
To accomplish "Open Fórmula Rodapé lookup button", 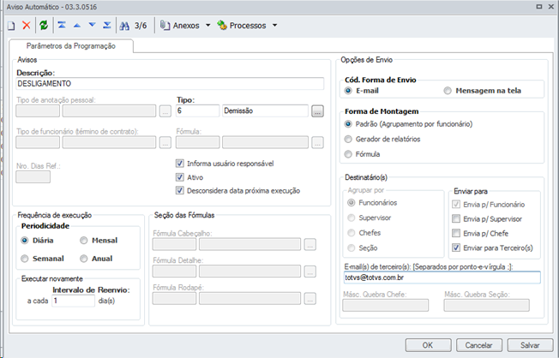I will pyautogui.click(x=310, y=299).
